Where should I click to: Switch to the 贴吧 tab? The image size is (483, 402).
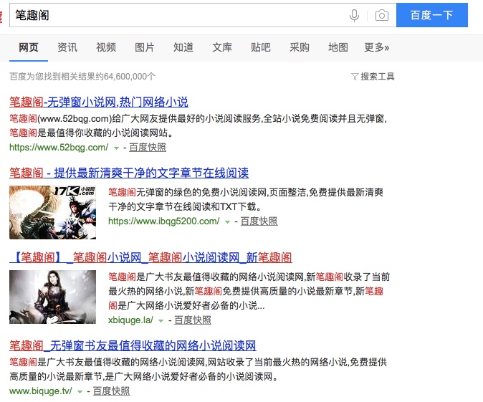pos(261,47)
